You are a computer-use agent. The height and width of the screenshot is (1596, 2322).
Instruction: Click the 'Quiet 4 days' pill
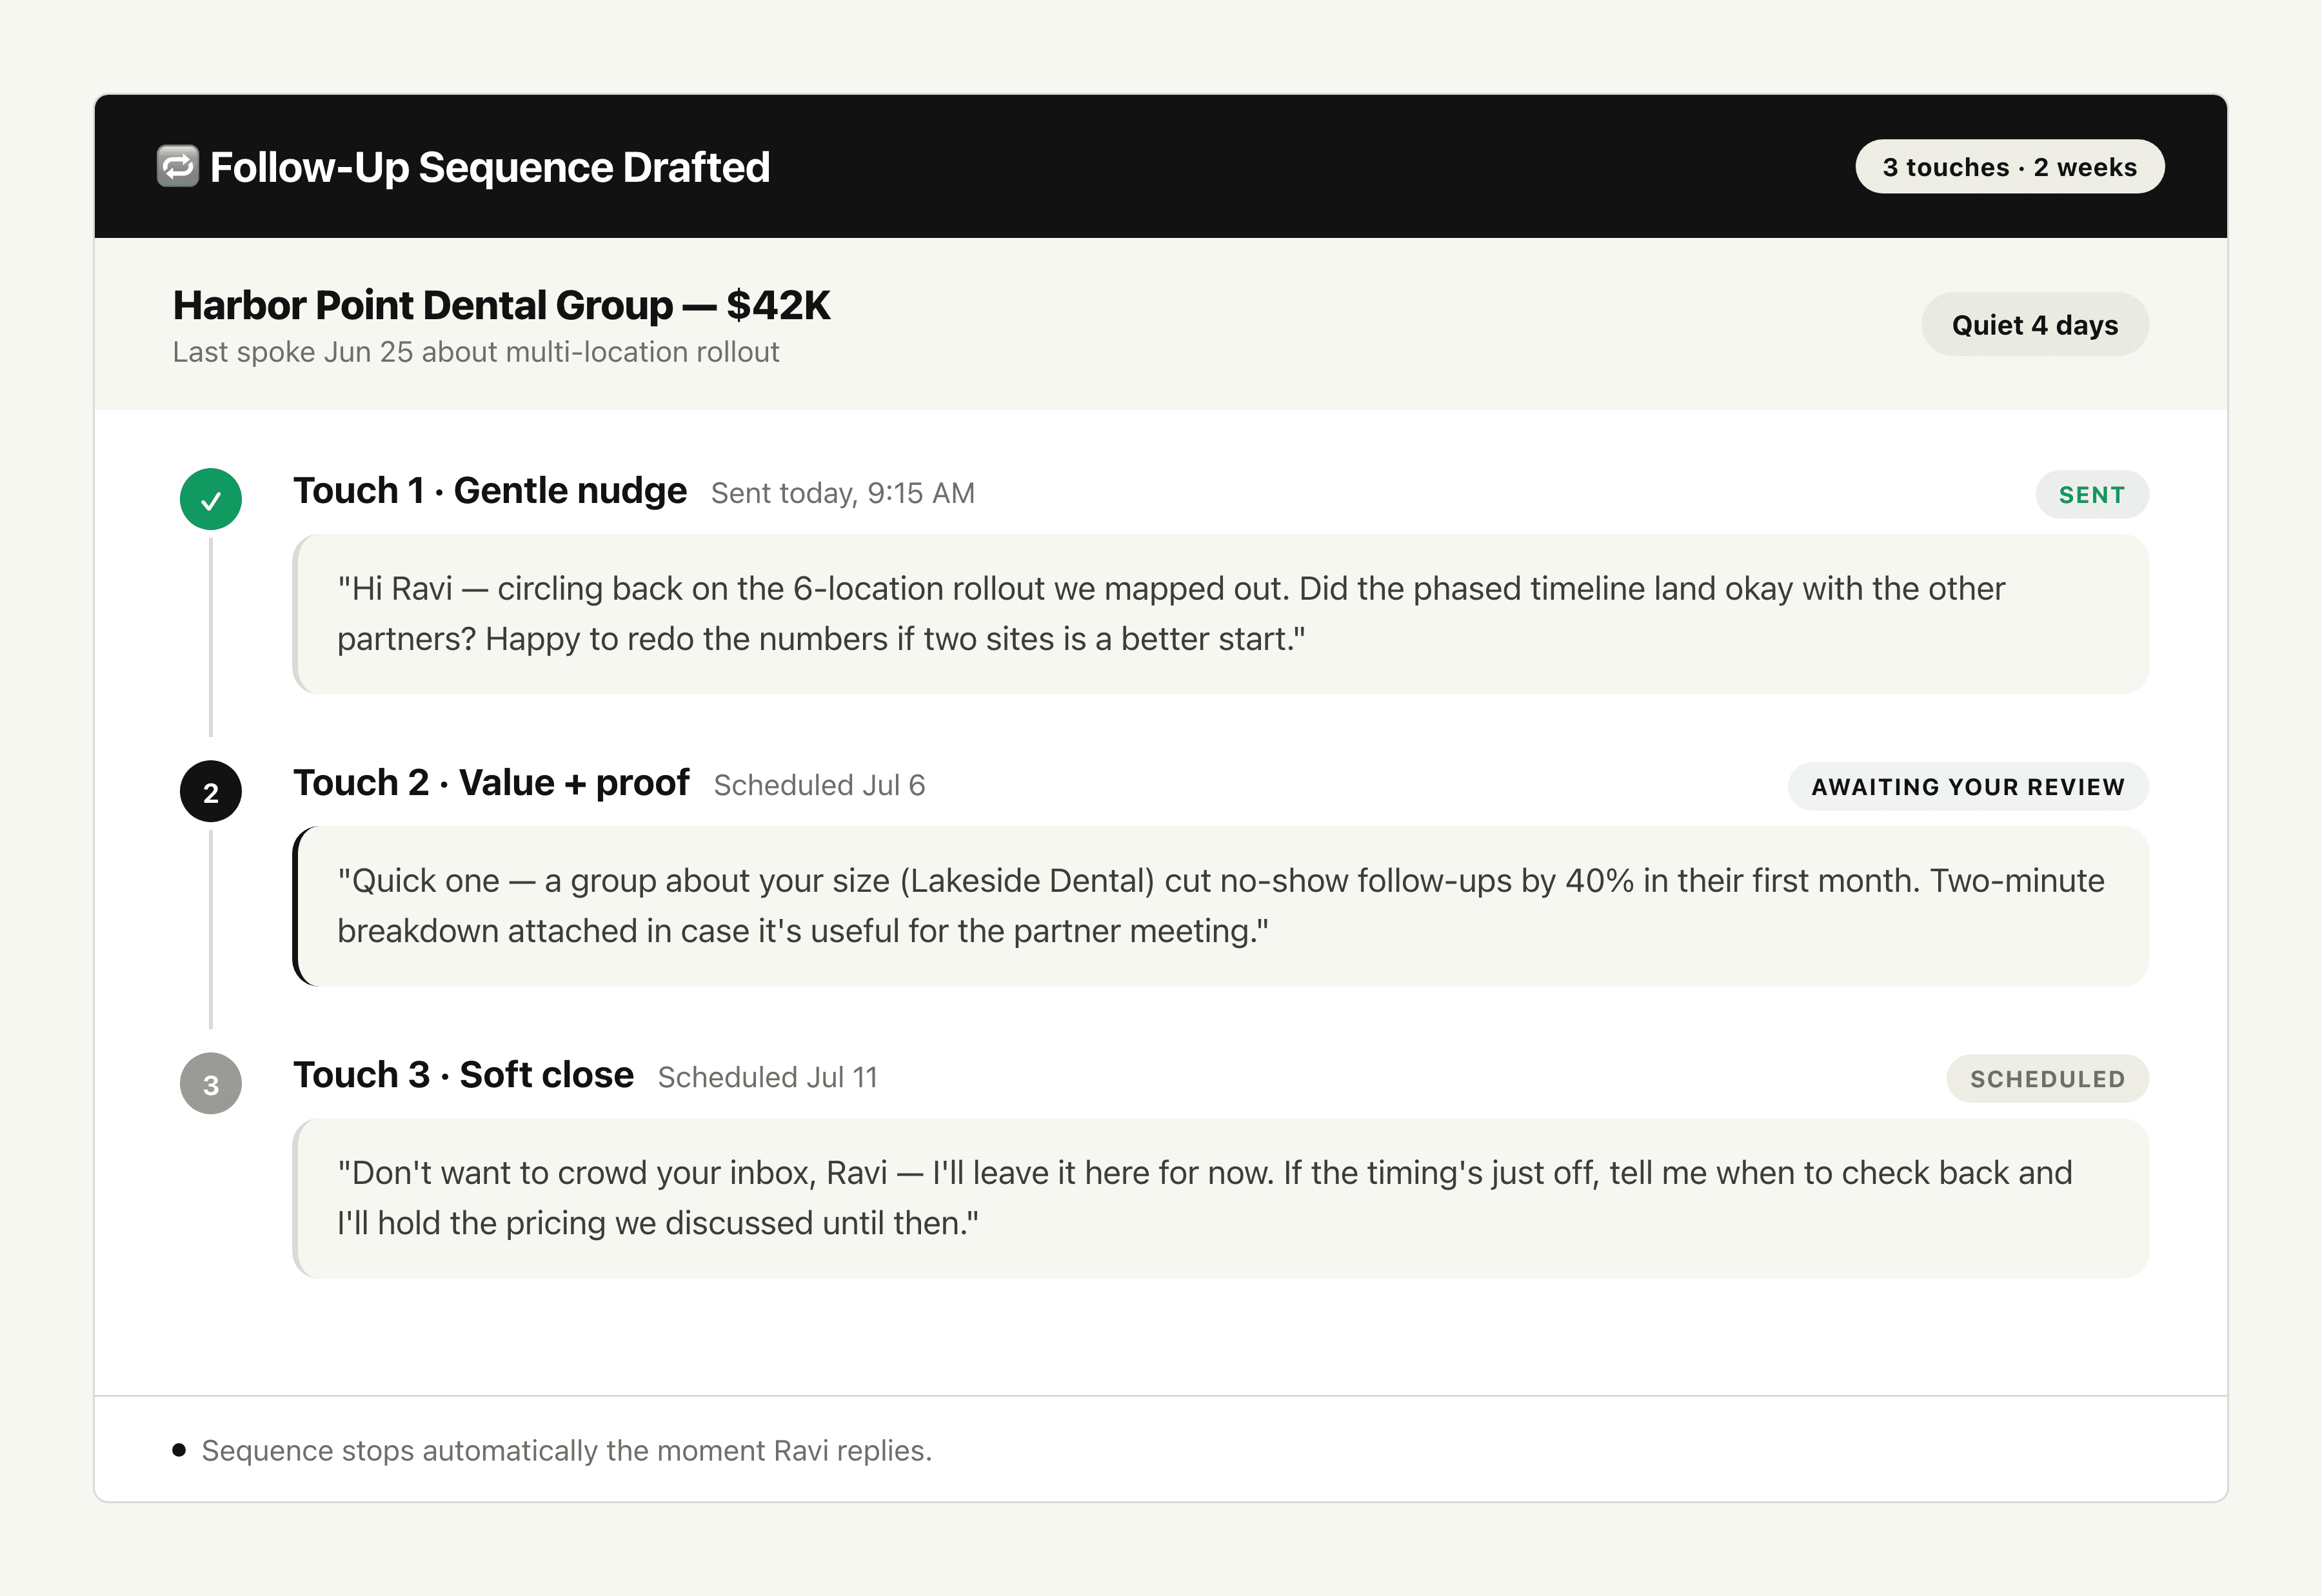[x=2035, y=324]
